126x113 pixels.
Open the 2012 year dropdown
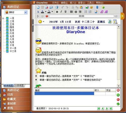[25, 12]
